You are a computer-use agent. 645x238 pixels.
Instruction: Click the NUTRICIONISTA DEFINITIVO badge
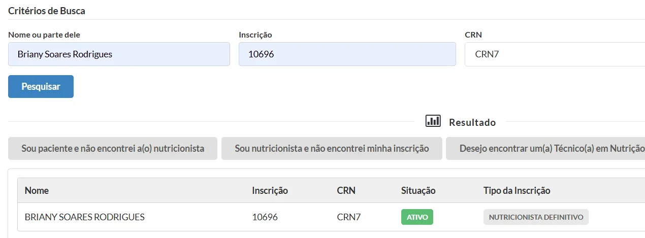pyautogui.click(x=536, y=217)
